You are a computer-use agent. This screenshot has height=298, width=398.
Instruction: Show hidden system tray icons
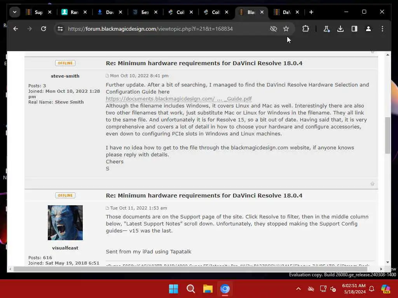[298, 289]
